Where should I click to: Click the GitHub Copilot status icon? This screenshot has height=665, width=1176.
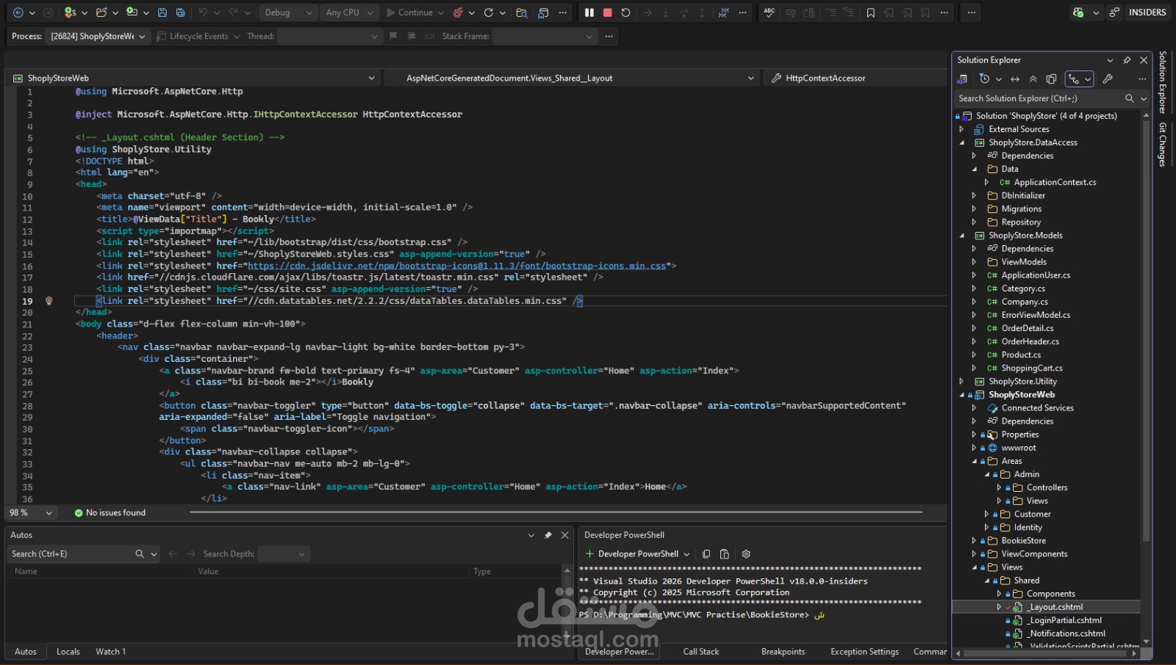pos(1078,12)
